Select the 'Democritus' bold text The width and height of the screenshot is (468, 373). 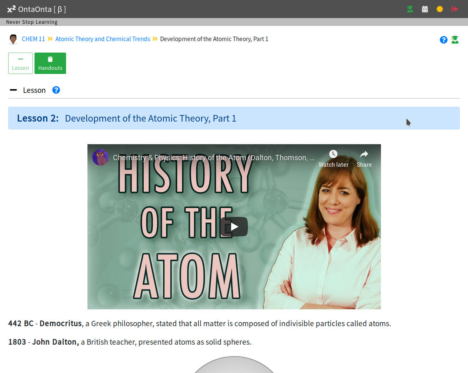[x=61, y=323]
